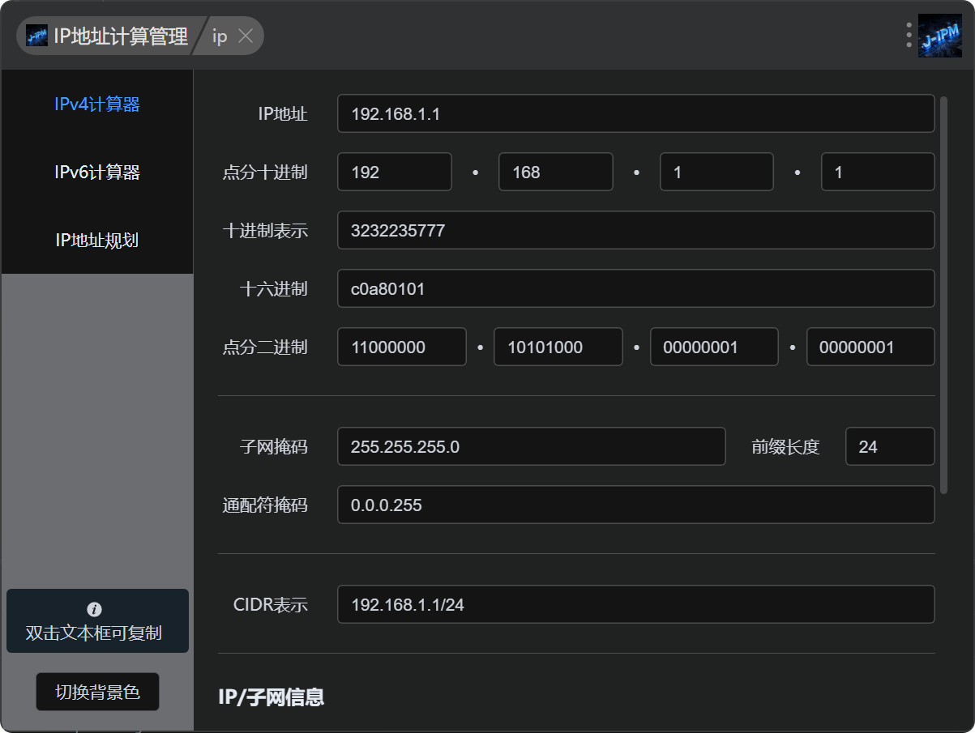Open the IP地址规划 tab
The height and width of the screenshot is (733, 975).
click(x=97, y=241)
